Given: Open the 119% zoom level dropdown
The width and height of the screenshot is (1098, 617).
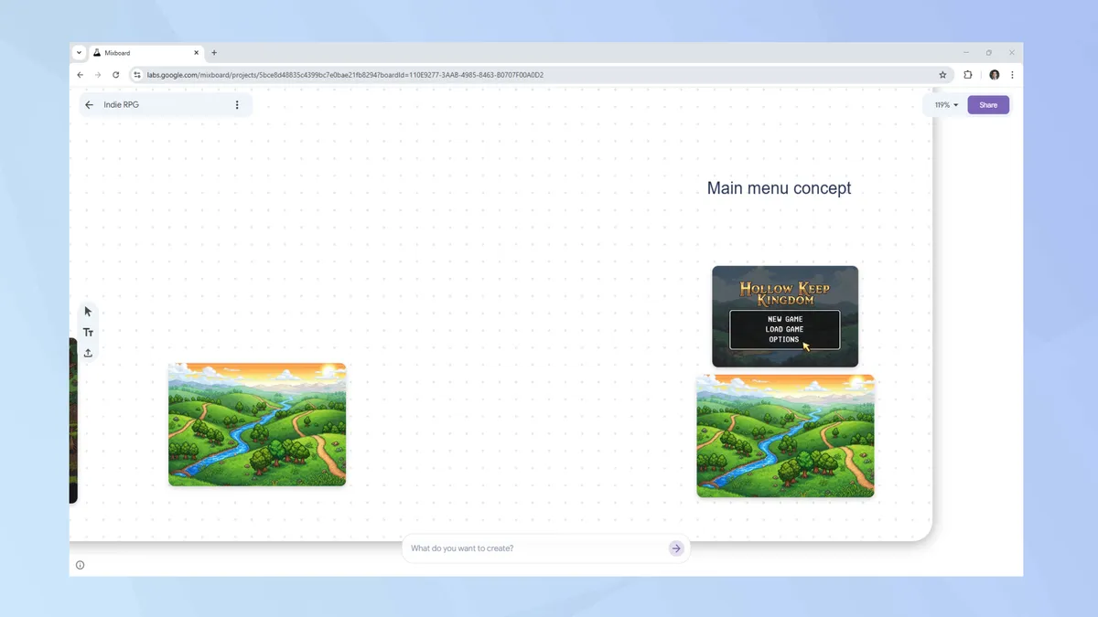Looking at the screenshot, I should (x=945, y=104).
